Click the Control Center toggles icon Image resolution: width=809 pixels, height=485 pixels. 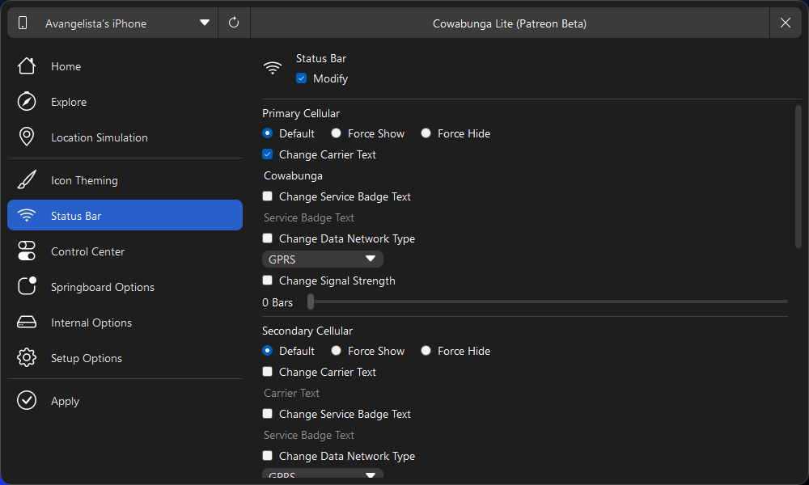[x=27, y=251]
